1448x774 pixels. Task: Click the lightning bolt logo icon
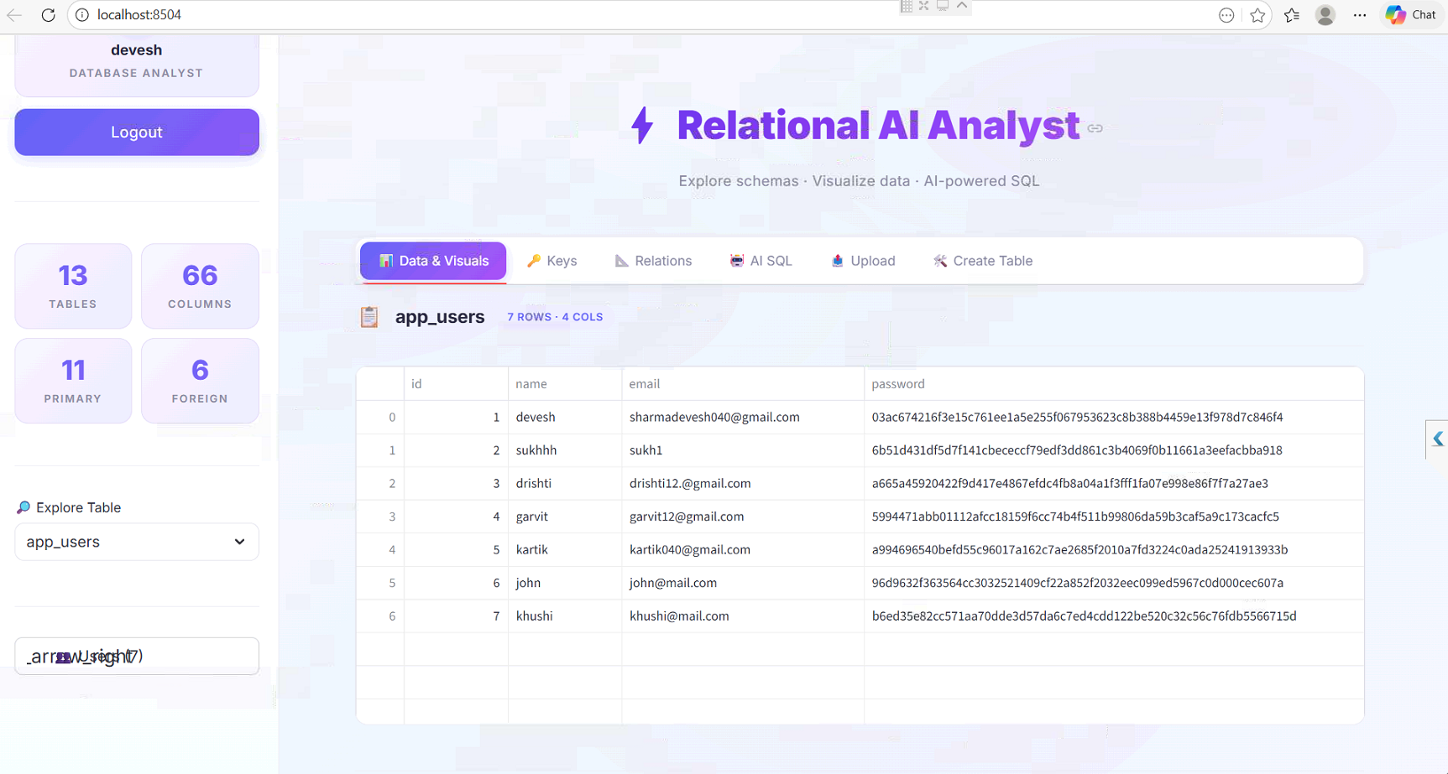[x=642, y=126]
